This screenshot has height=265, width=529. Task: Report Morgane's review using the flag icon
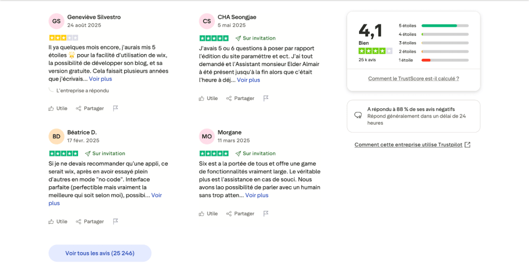coord(266,213)
